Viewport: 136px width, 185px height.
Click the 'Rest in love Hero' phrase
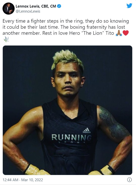(x=61, y=33)
